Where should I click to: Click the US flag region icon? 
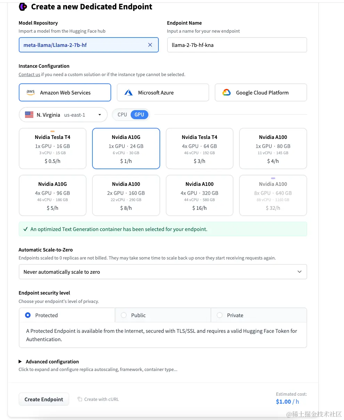pyautogui.click(x=29, y=115)
